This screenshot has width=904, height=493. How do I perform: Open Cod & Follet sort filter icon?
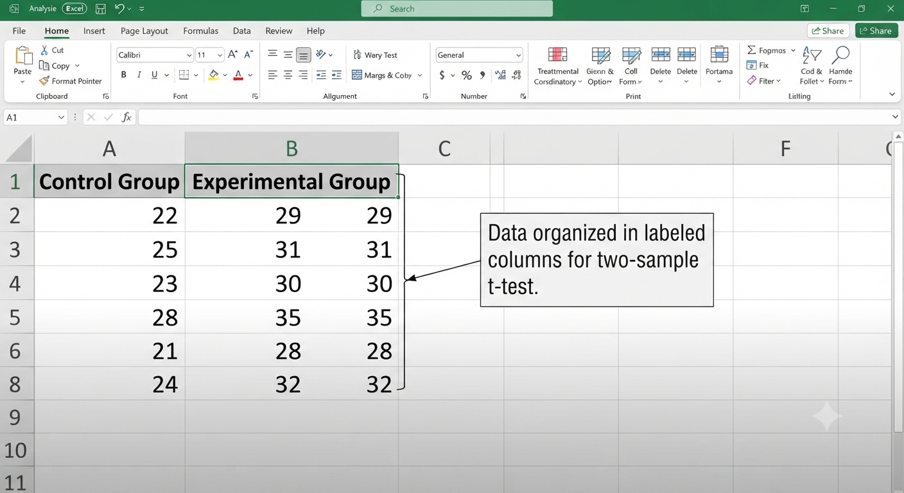point(812,55)
